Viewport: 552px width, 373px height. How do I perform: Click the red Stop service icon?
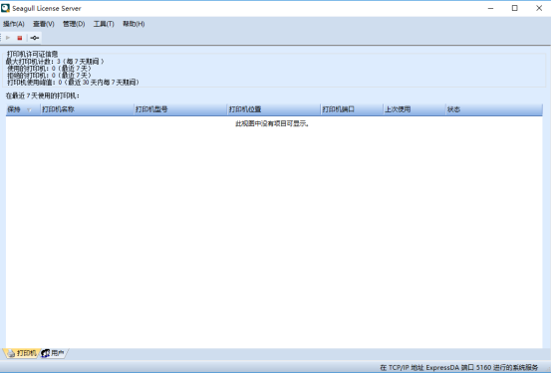point(20,38)
